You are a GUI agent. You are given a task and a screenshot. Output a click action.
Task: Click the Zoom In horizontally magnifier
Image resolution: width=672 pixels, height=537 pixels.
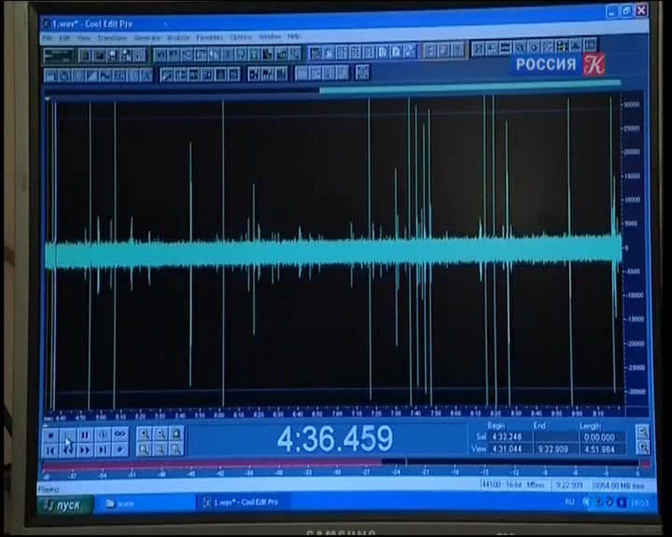[144, 434]
